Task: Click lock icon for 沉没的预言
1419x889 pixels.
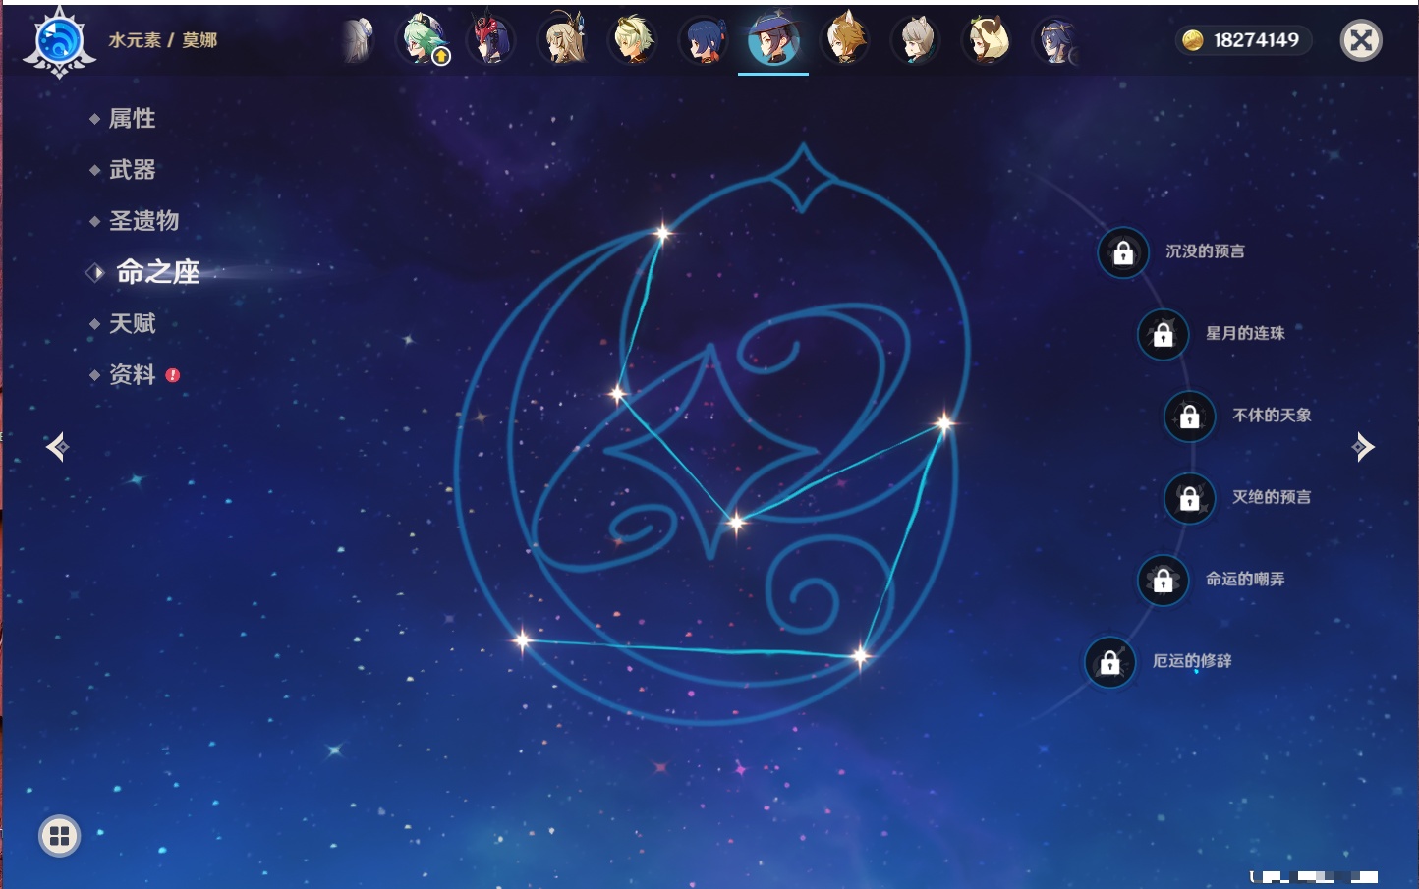Action: point(1123,253)
